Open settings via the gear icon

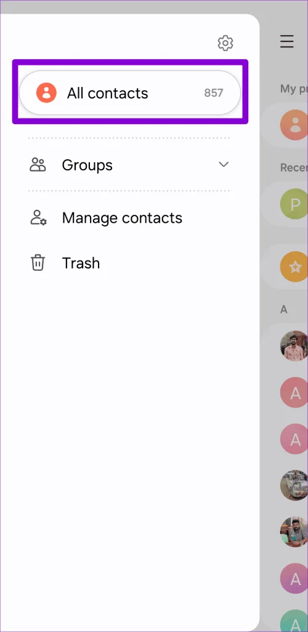[225, 43]
